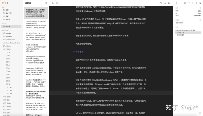203x116 pixels.
Task: Expand the 2010 folder
Action: (3, 110)
